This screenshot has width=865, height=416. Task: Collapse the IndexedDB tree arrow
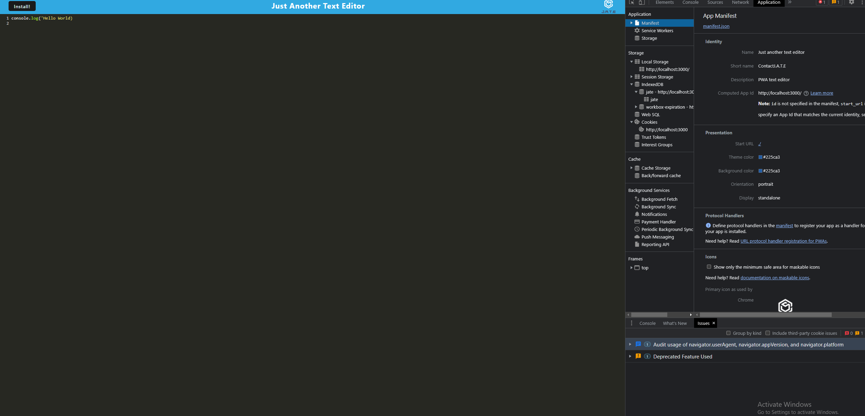click(631, 84)
